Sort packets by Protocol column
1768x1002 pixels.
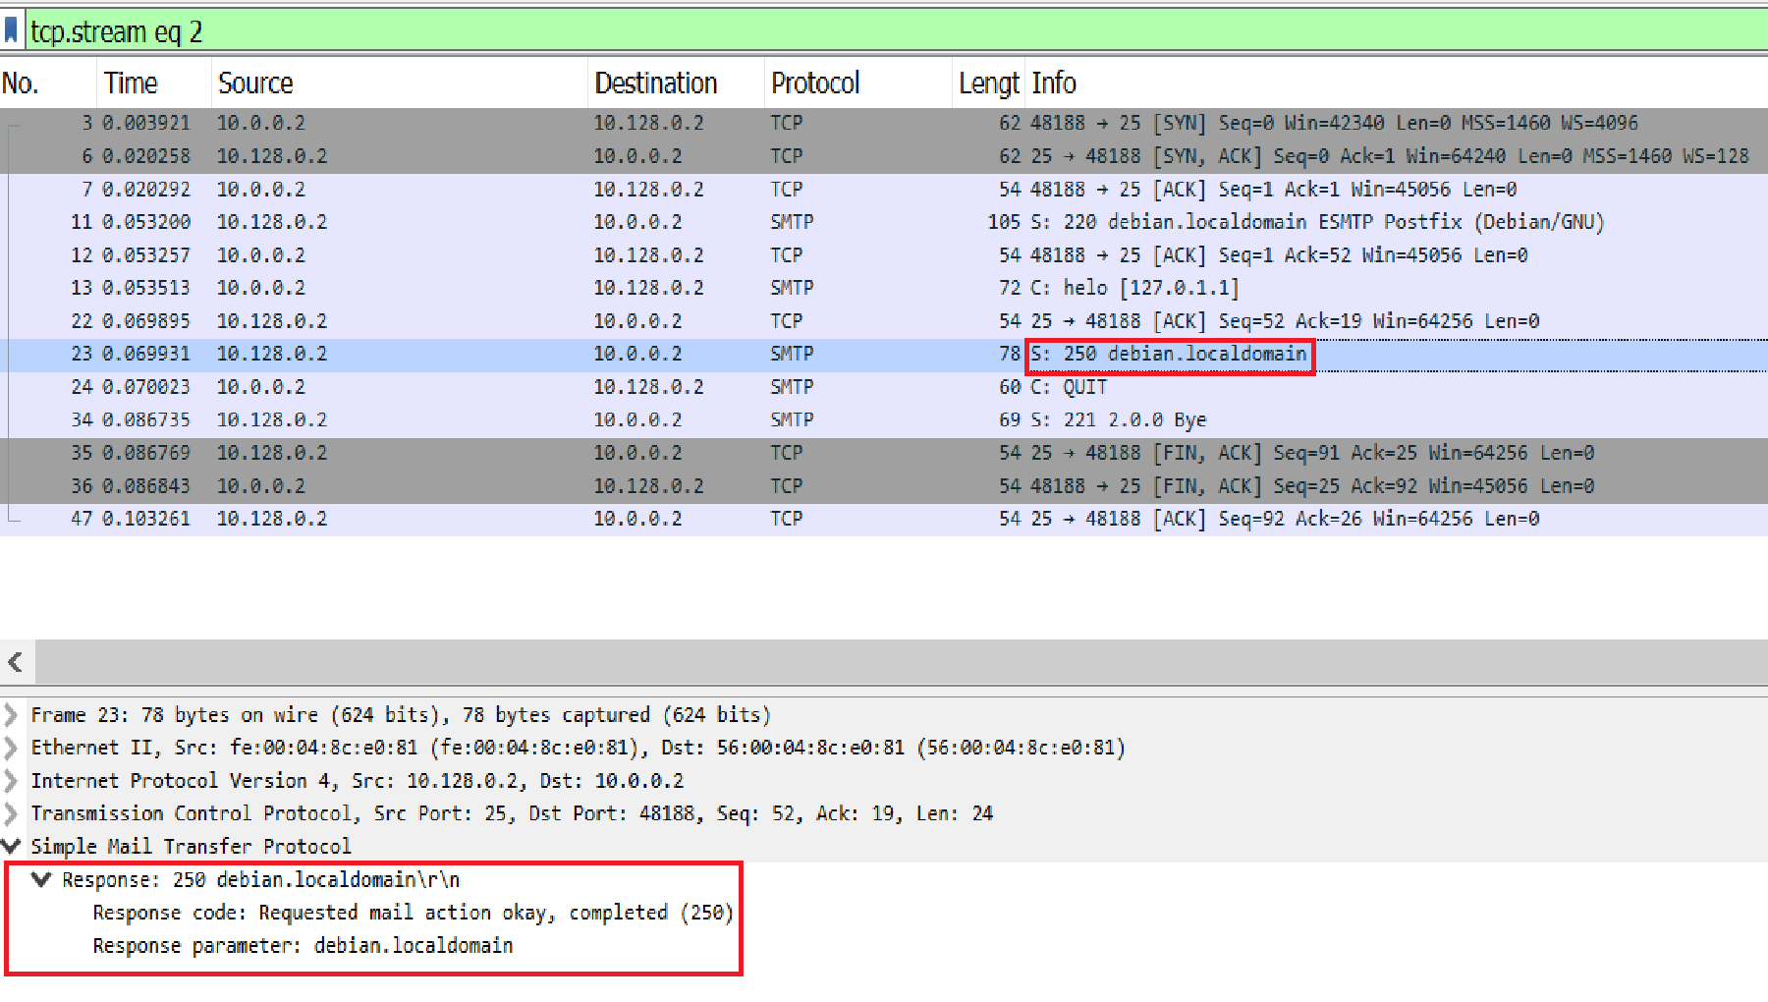(815, 83)
